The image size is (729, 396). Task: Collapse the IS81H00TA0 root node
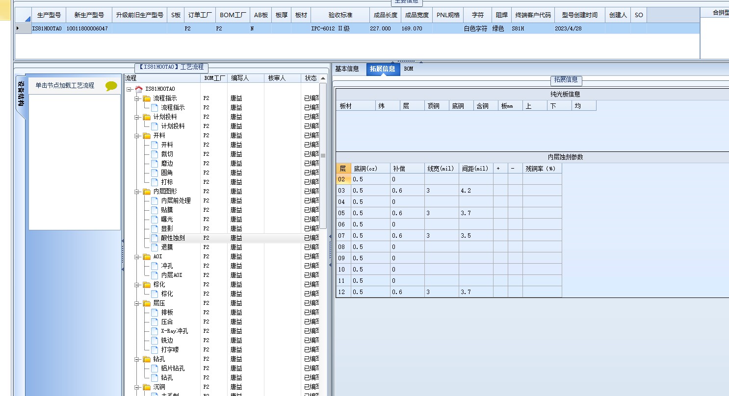129,89
